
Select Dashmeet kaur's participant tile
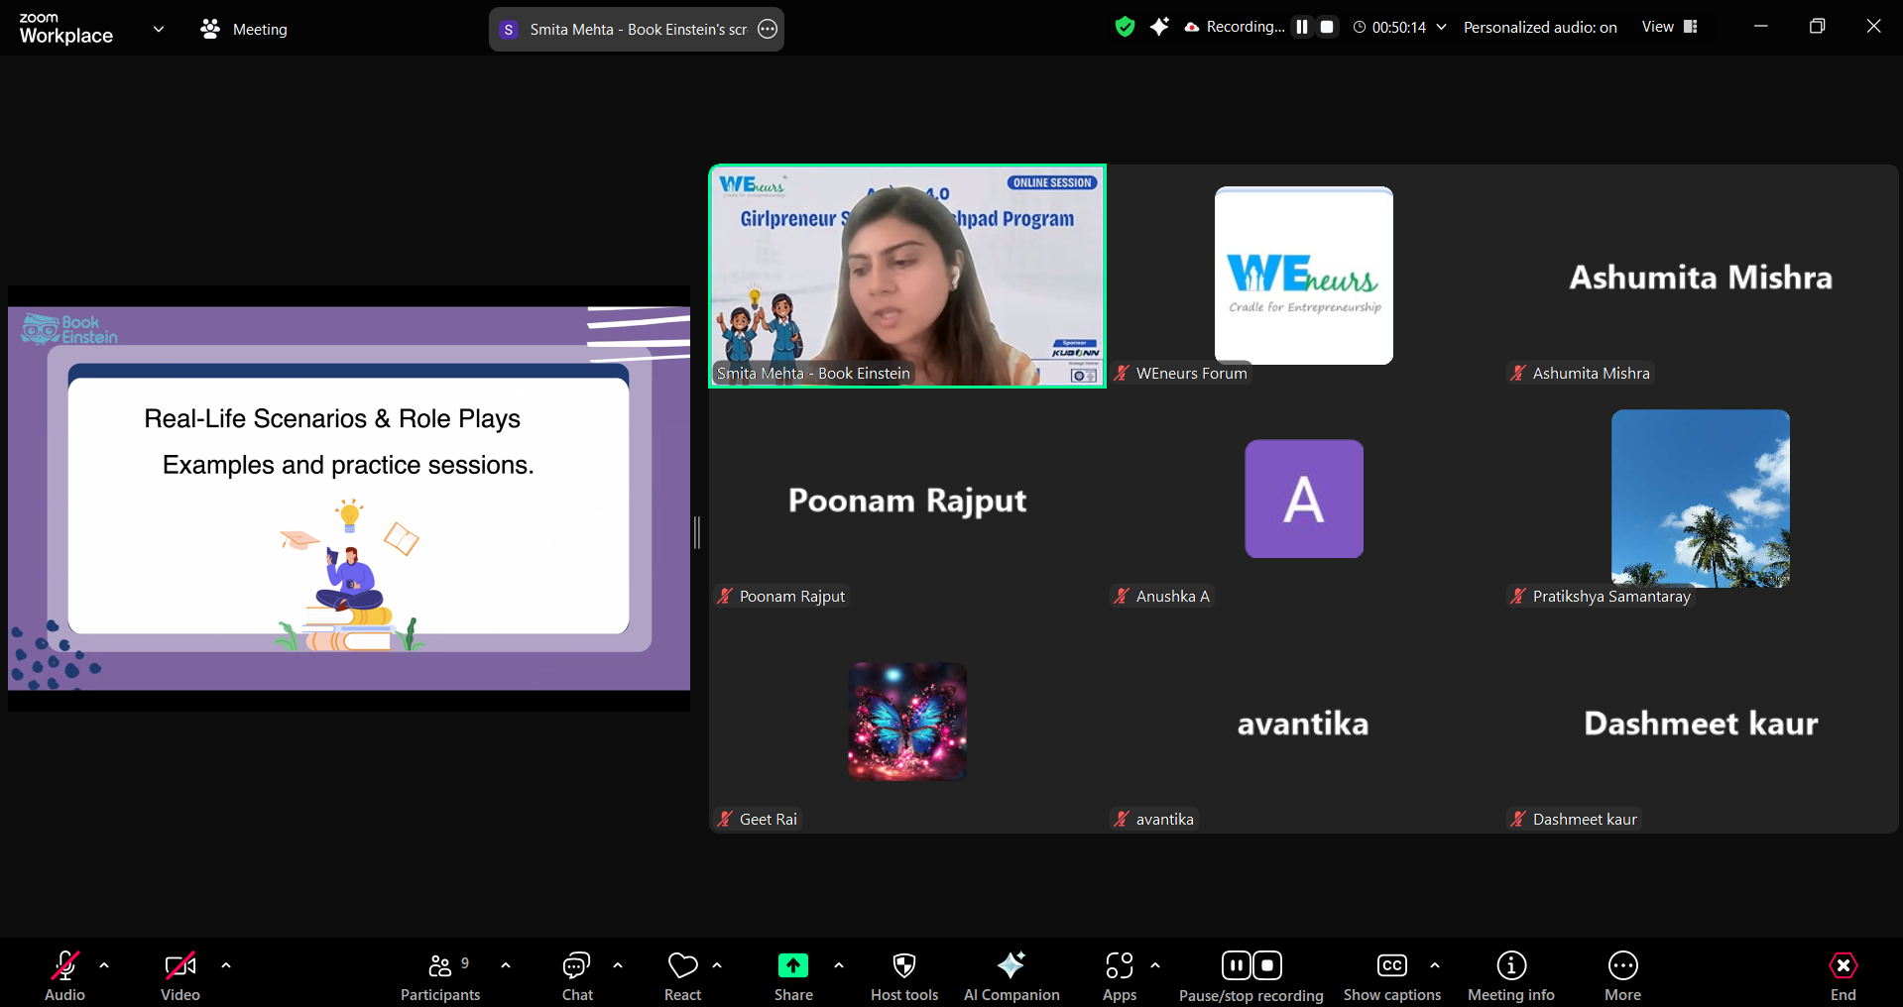[x=1701, y=722]
